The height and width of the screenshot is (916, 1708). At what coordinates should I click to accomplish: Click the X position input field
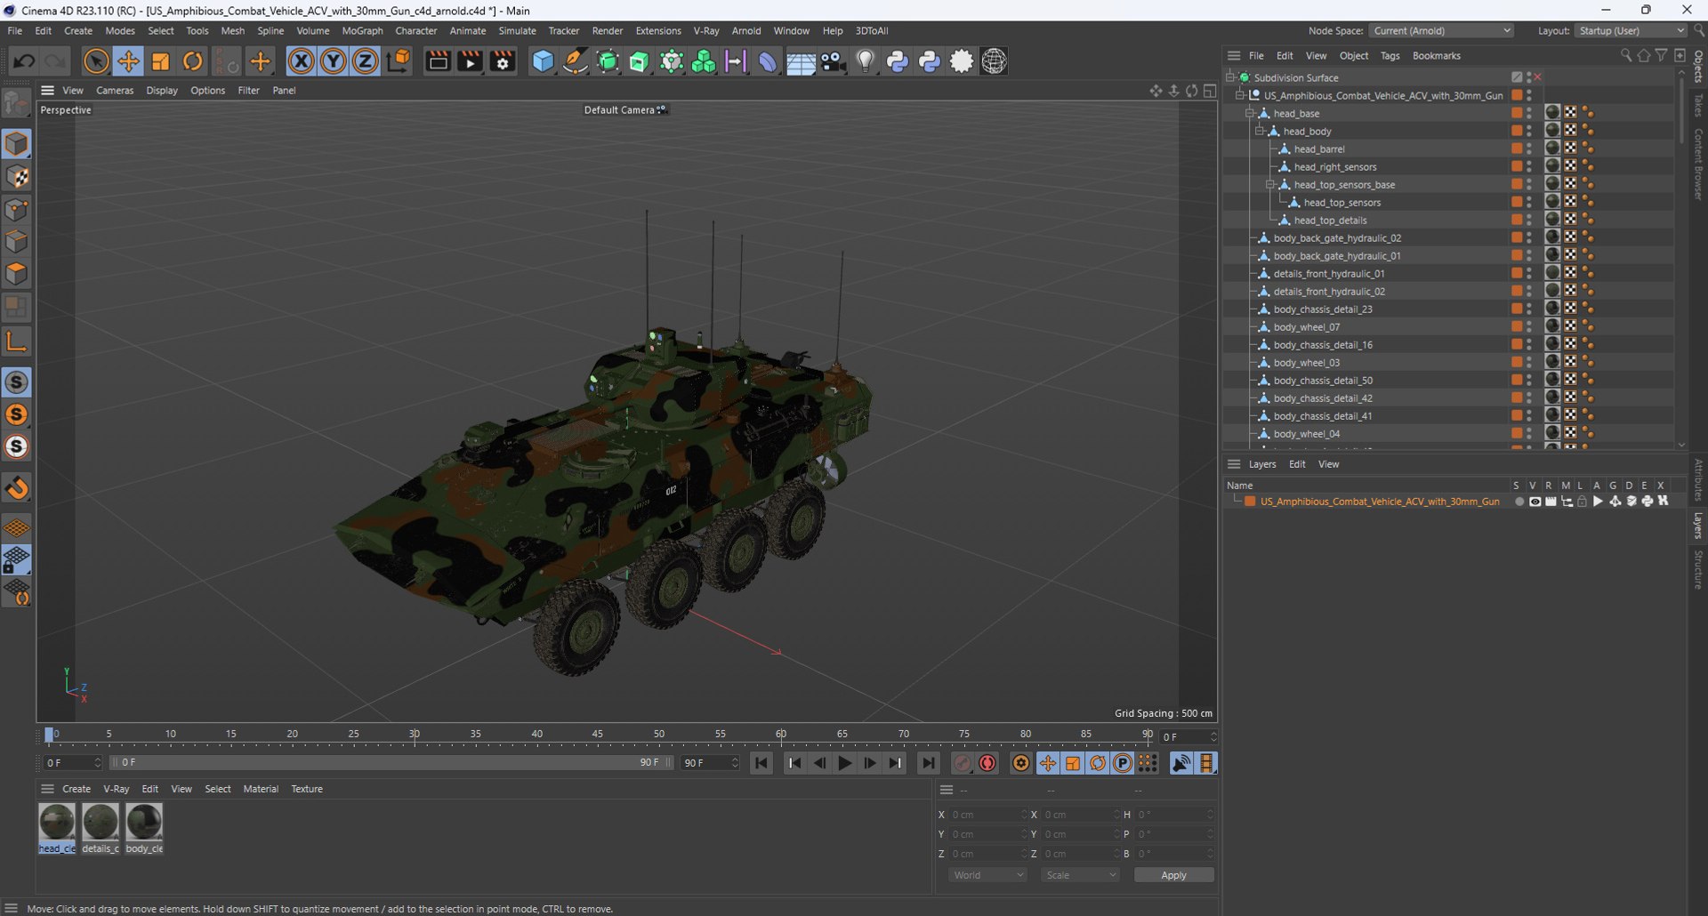click(987, 815)
